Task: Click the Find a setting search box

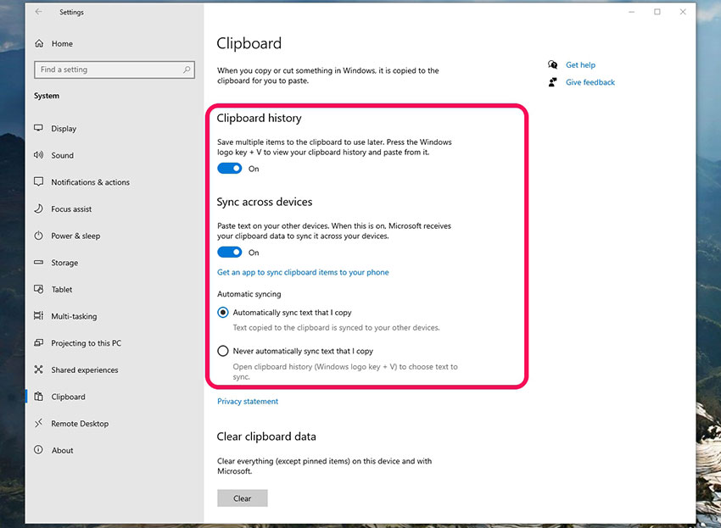Action: tap(114, 69)
